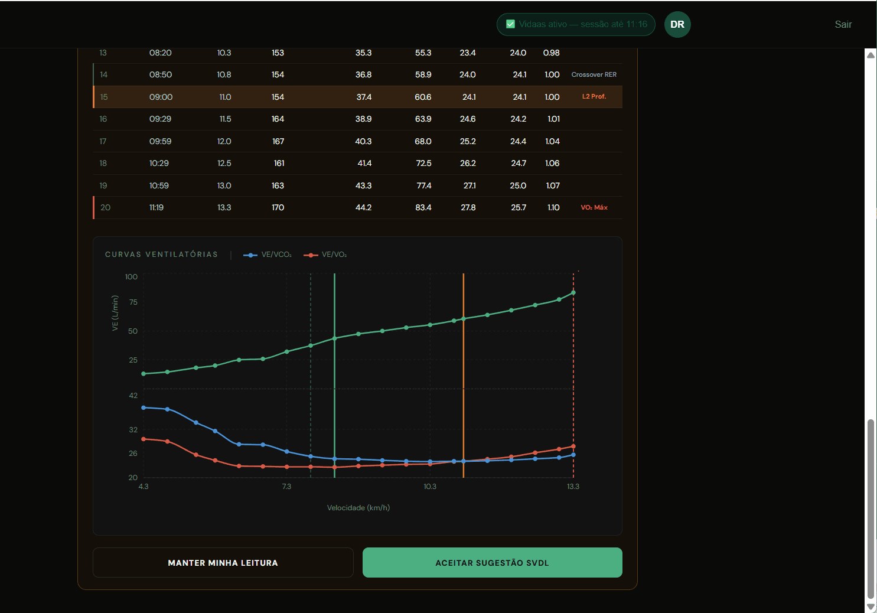Screen dimensions: 877x613
Task: Click the ventilation value '83.4'
Action: tap(423, 208)
